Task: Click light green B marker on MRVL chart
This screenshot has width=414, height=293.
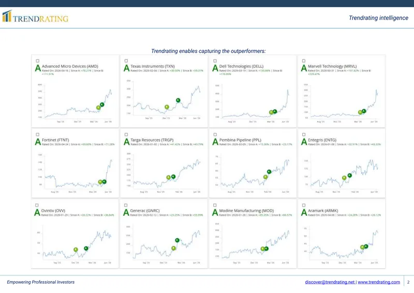Action: click(x=360, y=112)
